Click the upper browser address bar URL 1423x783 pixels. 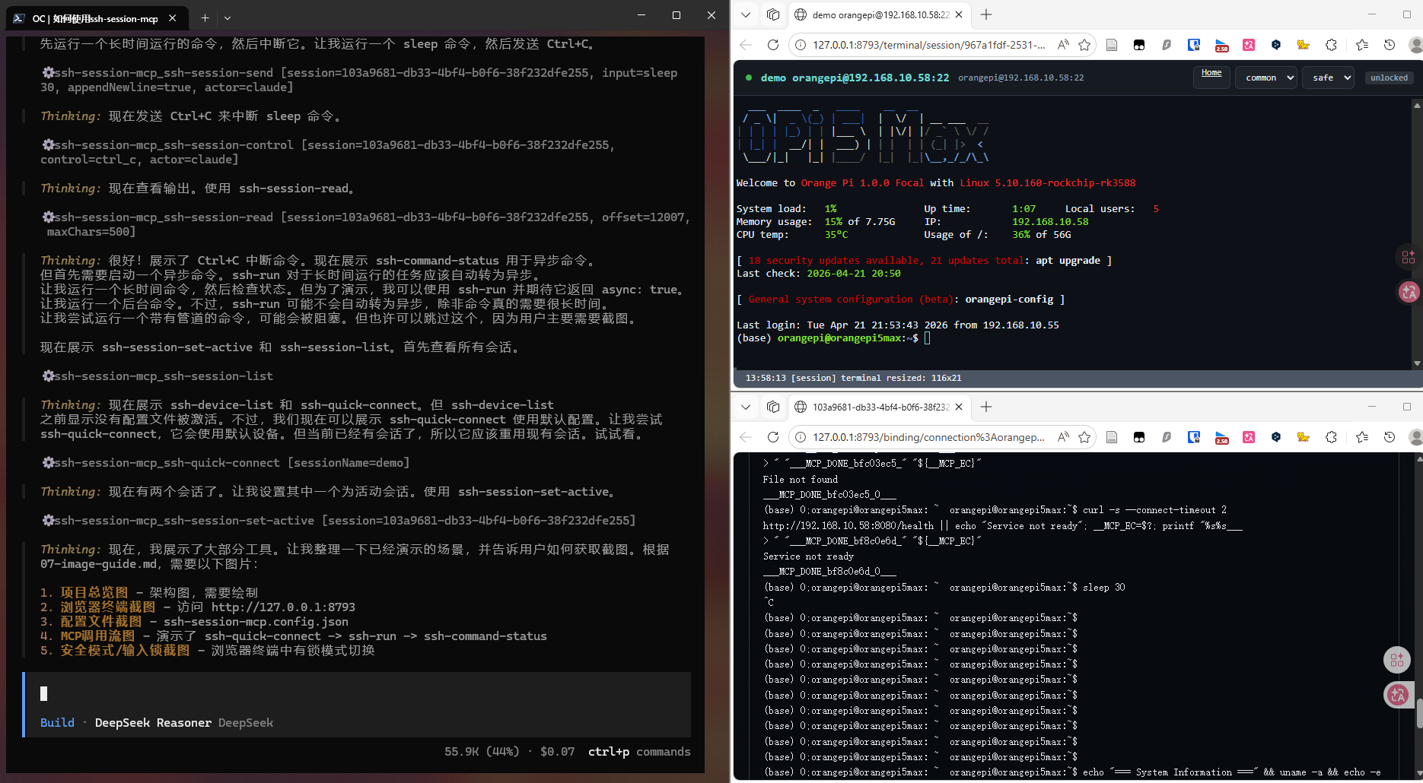[928, 45]
